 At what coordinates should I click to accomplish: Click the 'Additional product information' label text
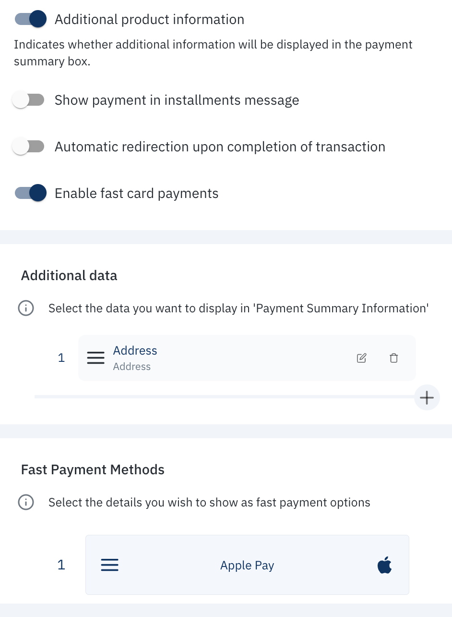pos(149,20)
